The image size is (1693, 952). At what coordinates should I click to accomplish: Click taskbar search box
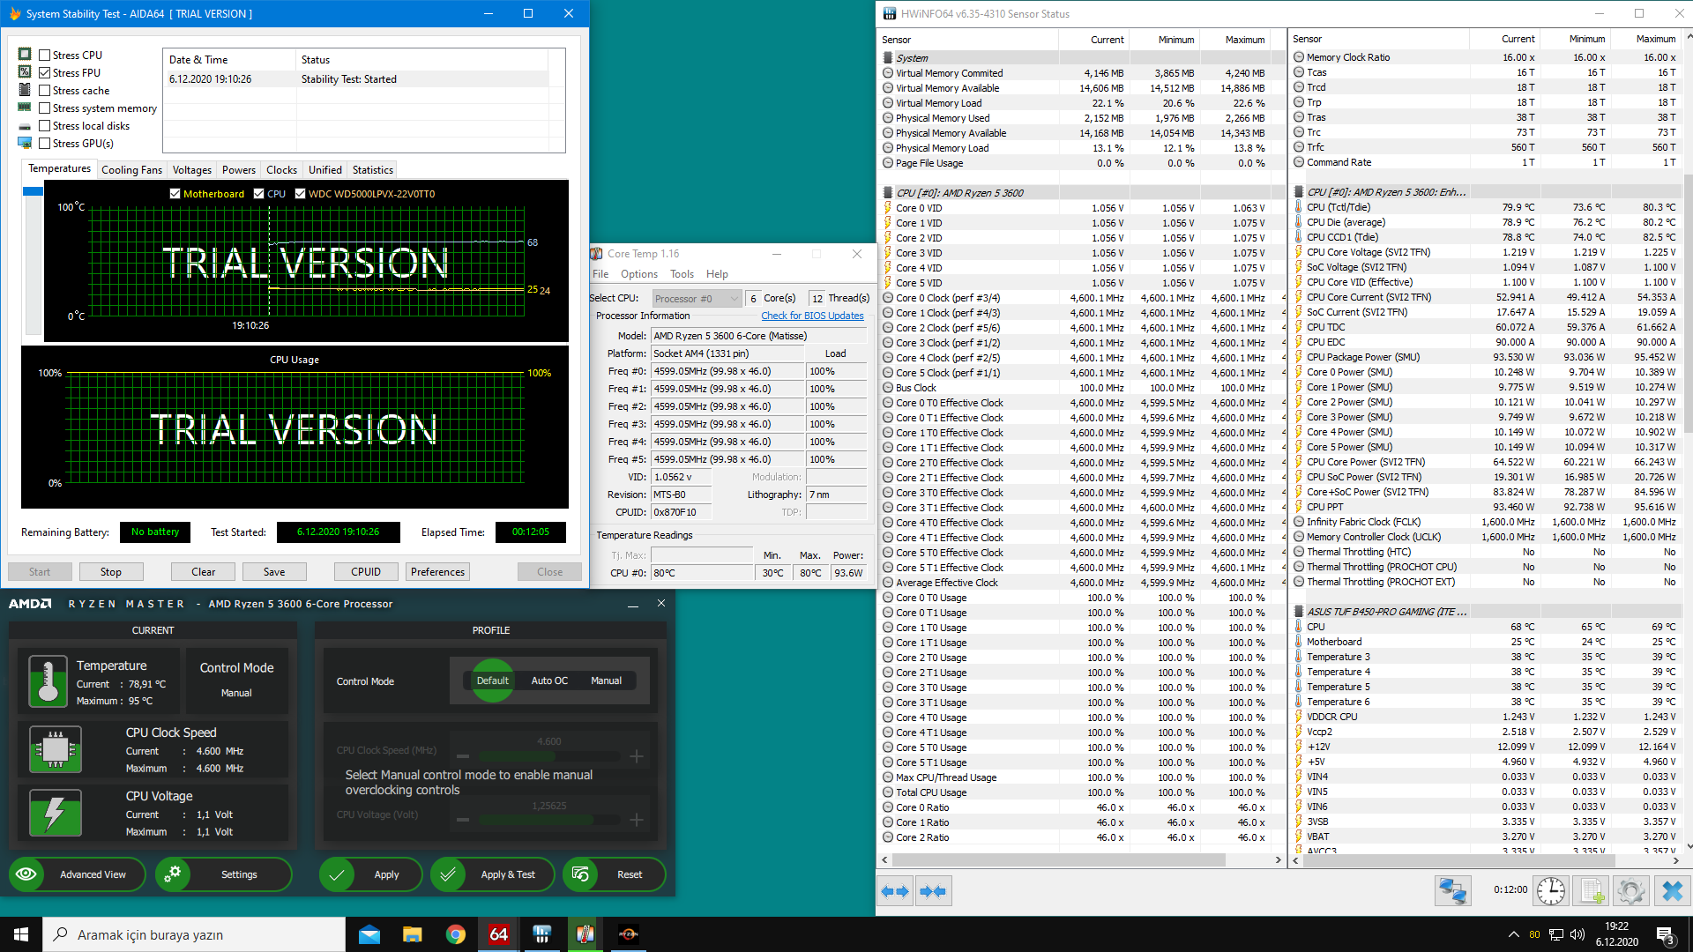coord(194,934)
